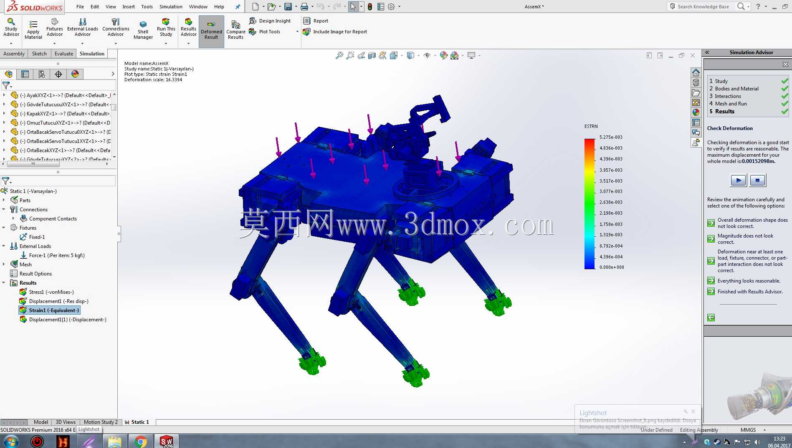Click the Section View icon
The image size is (792, 448).
click(372, 55)
